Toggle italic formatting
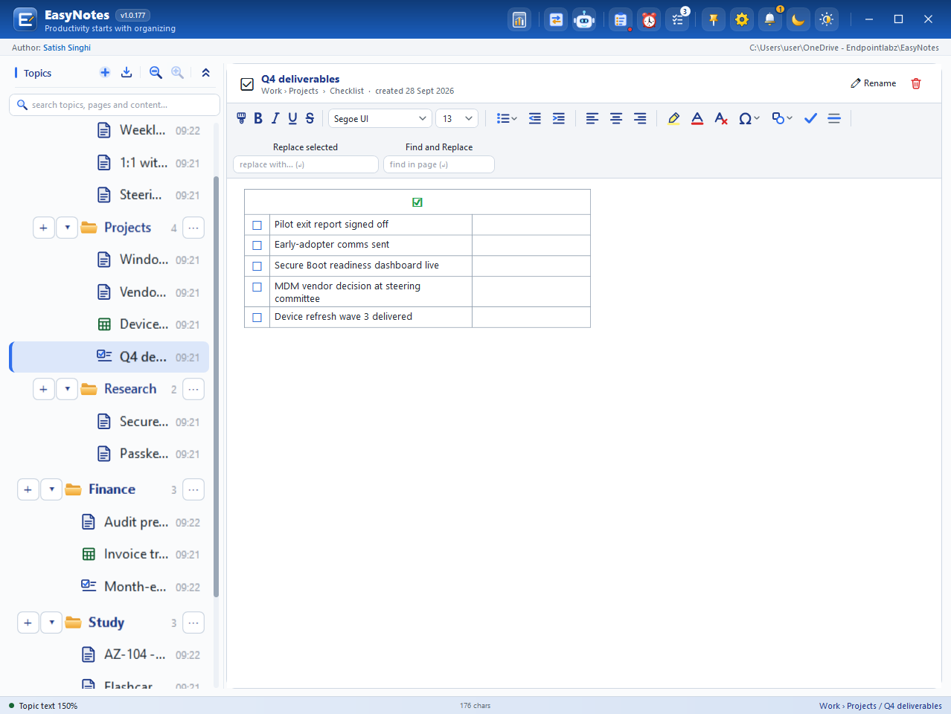The image size is (951, 714). pos(275,118)
